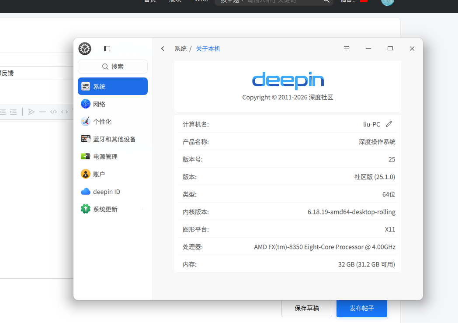This screenshot has width=458, height=323.
Task: Go back with the arrow button
Action: click(163, 49)
